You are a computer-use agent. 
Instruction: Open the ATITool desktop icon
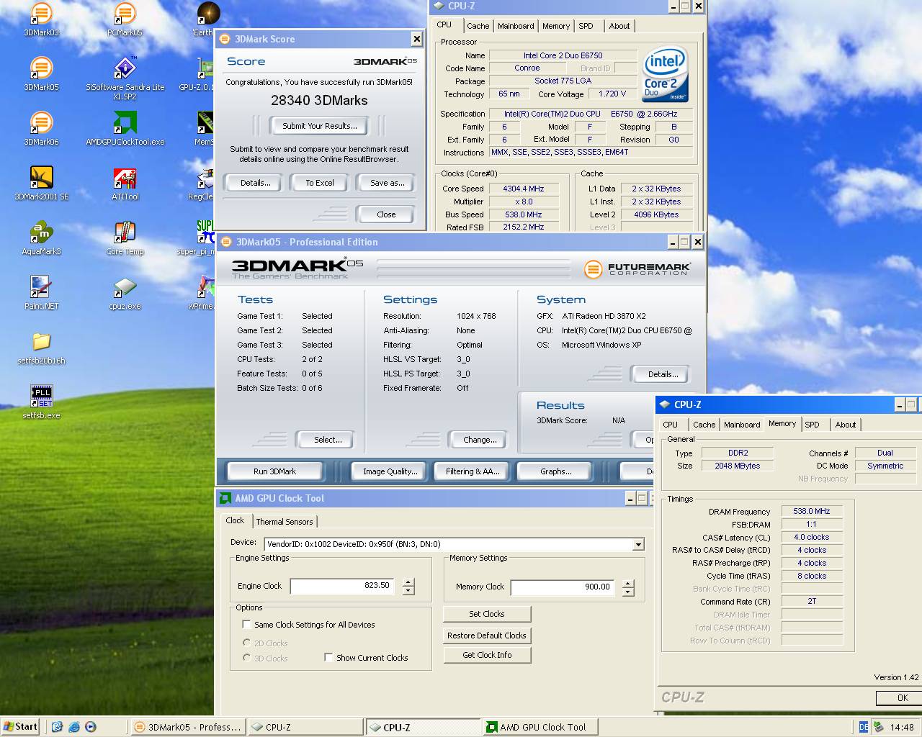point(125,183)
